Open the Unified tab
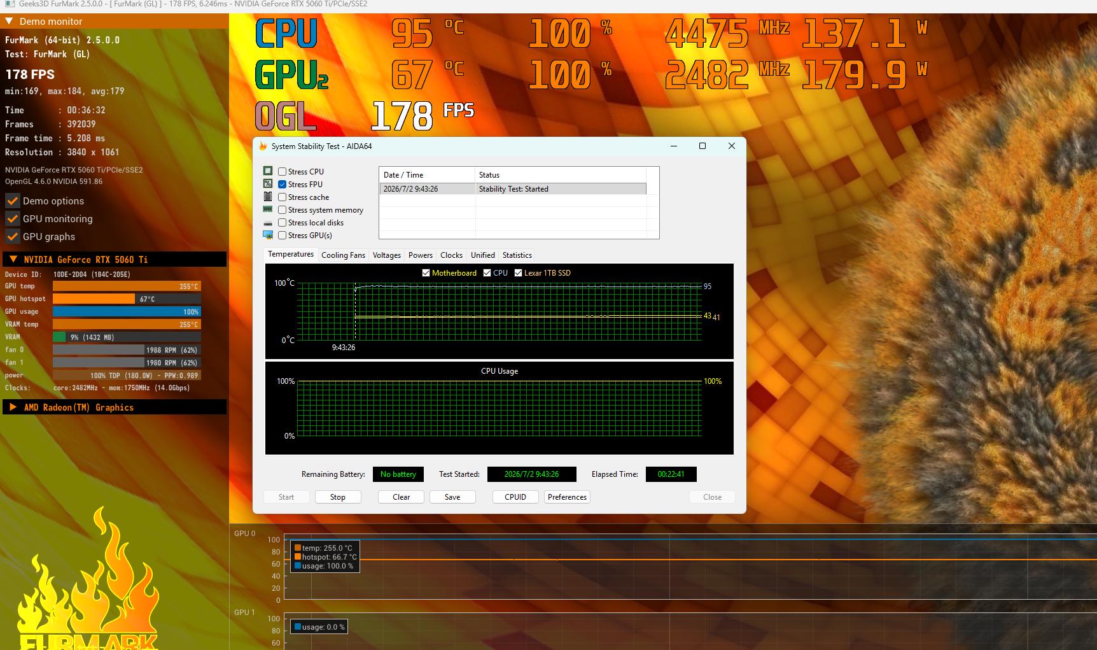The image size is (1097, 650). point(483,255)
